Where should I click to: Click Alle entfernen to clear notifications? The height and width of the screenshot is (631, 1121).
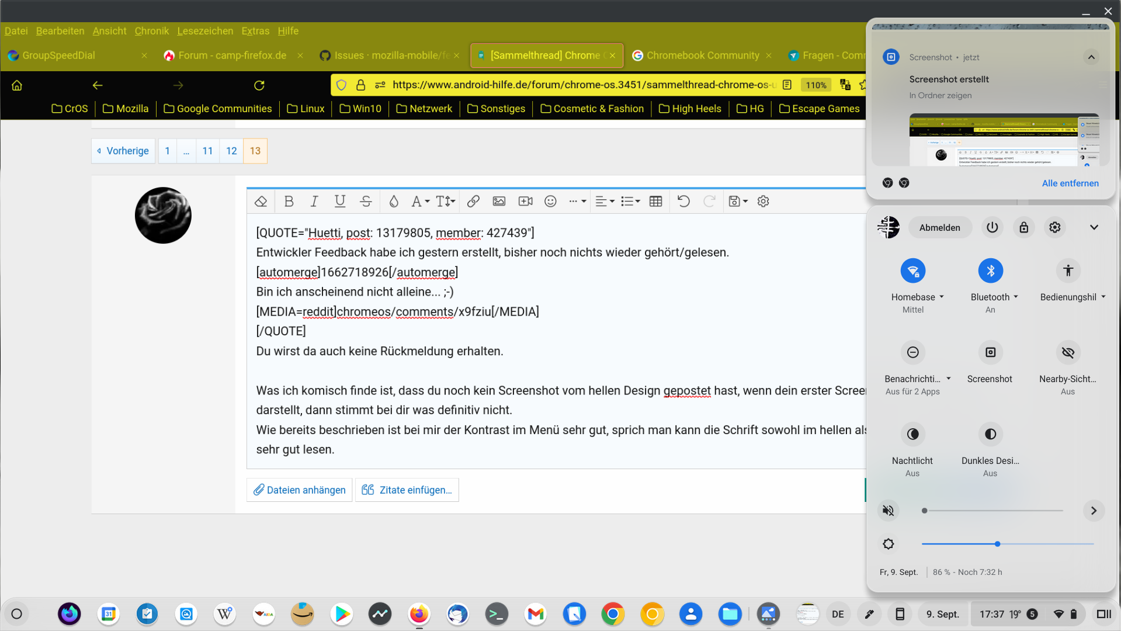click(1070, 183)
